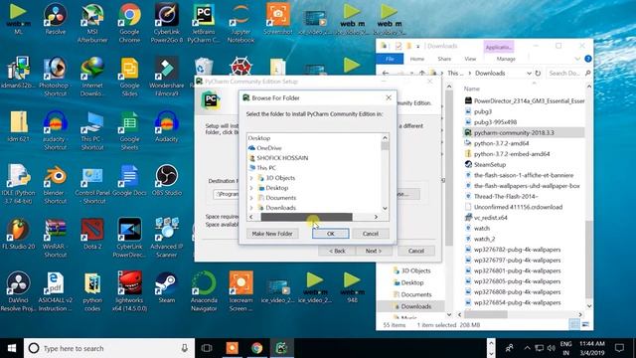Expand the Desktop node under This PC
Viewport: 636px width, 358px height.
click(251, 188)
